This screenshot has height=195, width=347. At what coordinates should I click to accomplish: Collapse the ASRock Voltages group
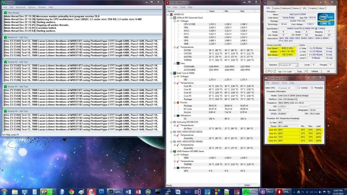[x=175, y=21]
